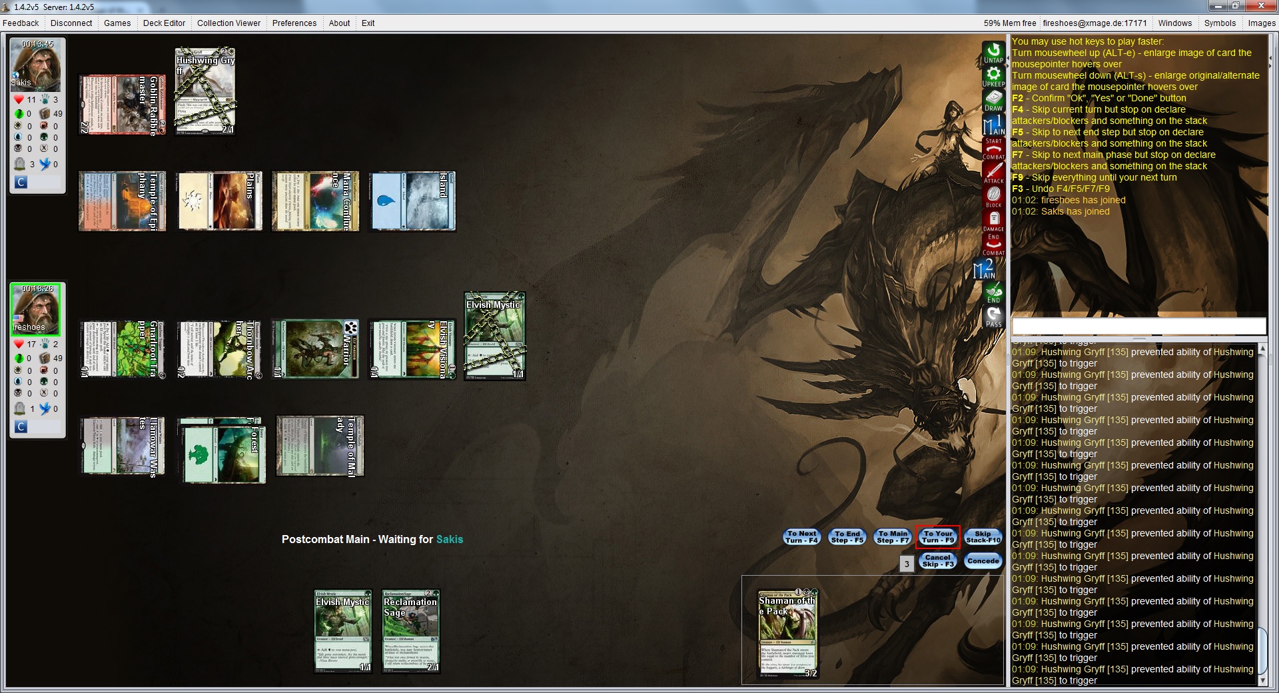The height and width of the screenshot is (693, 1279).
Task: Open Sakis's graveyard tombstone icon
Action: pos(19,164)
